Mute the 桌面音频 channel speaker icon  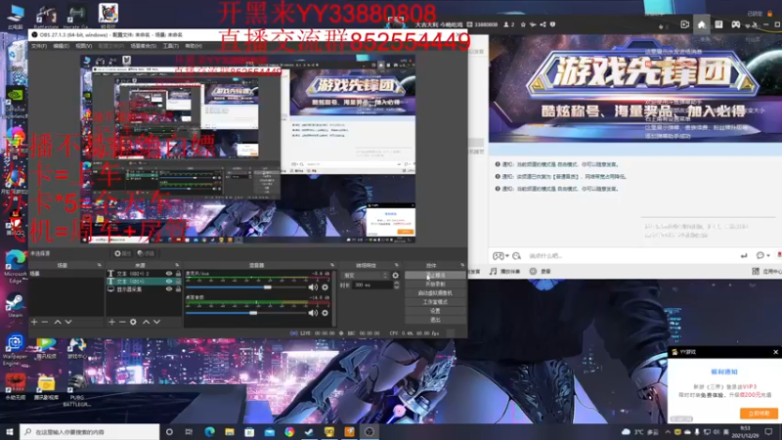point(313,313)
